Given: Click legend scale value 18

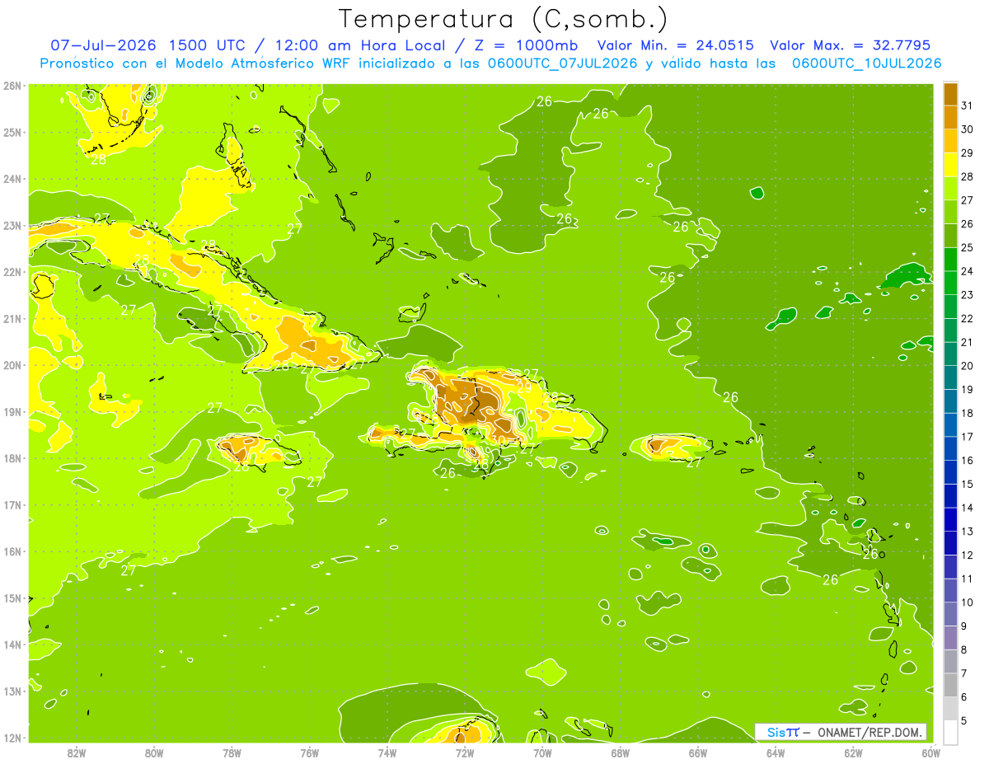Looking at the screenshot, I should point(967,414).
